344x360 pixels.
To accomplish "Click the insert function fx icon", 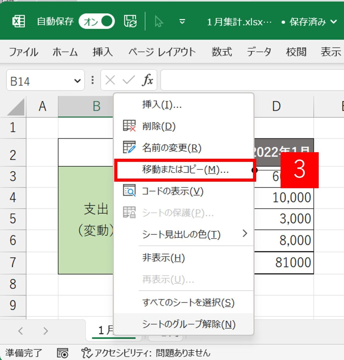I will tap(148, 80).
